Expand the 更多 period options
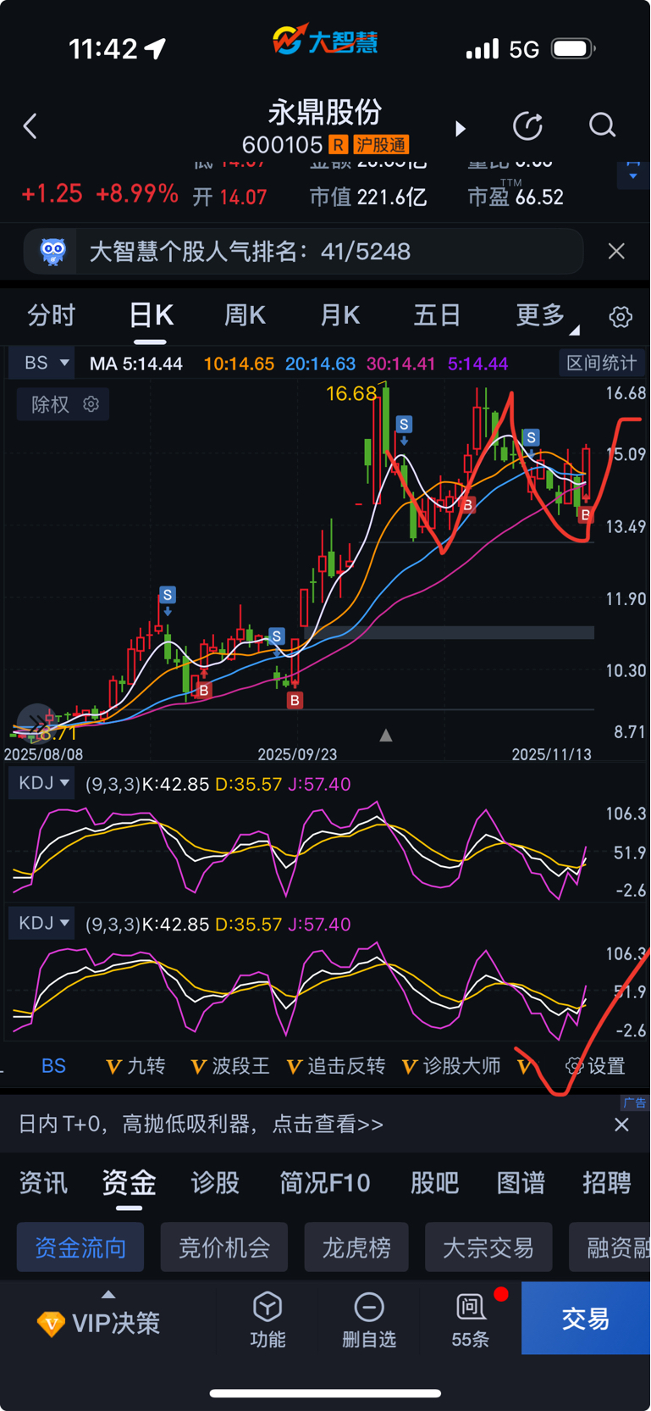This screenshot has height=1411, width=651. [x=547, y=316]
